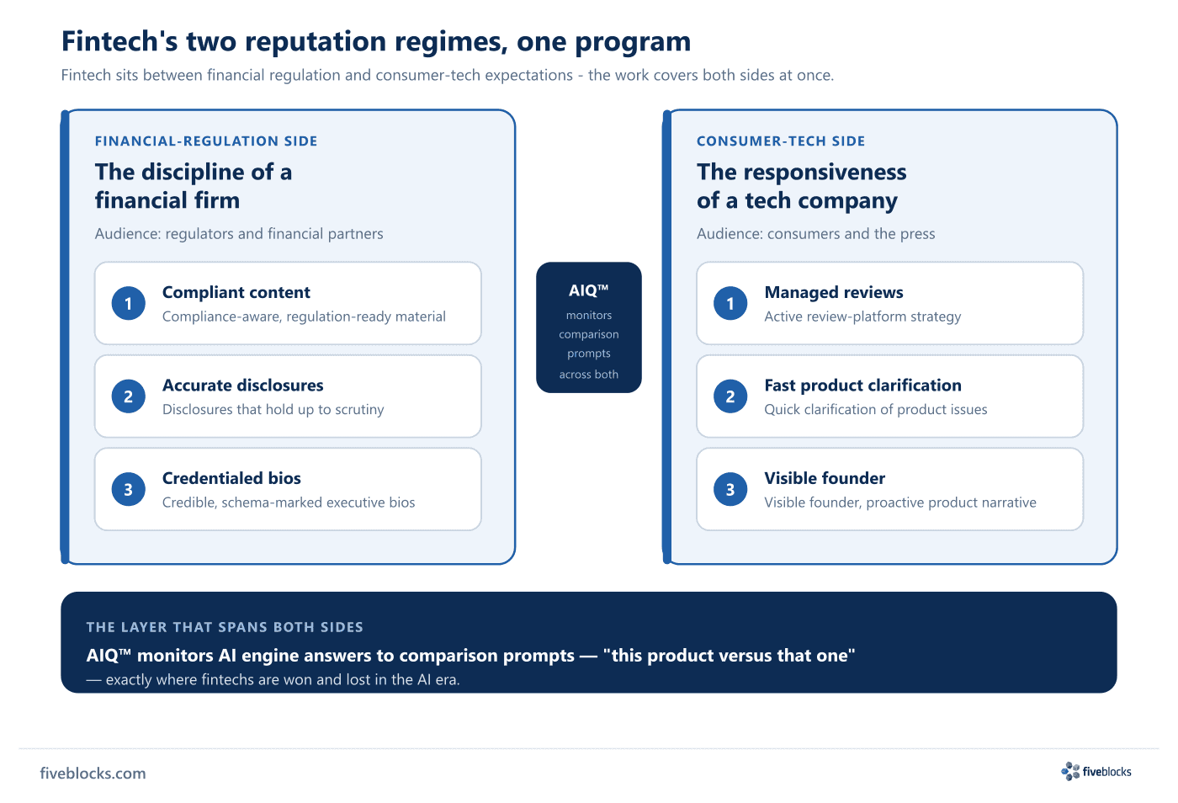
Task: Click Compliance-aware, regulation-ready material text
Action: [304, 316]
